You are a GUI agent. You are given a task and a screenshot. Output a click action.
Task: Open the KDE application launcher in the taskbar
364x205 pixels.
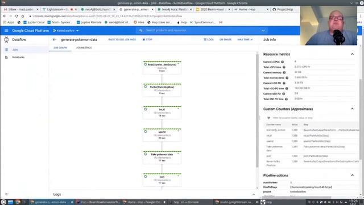point(3,202)
